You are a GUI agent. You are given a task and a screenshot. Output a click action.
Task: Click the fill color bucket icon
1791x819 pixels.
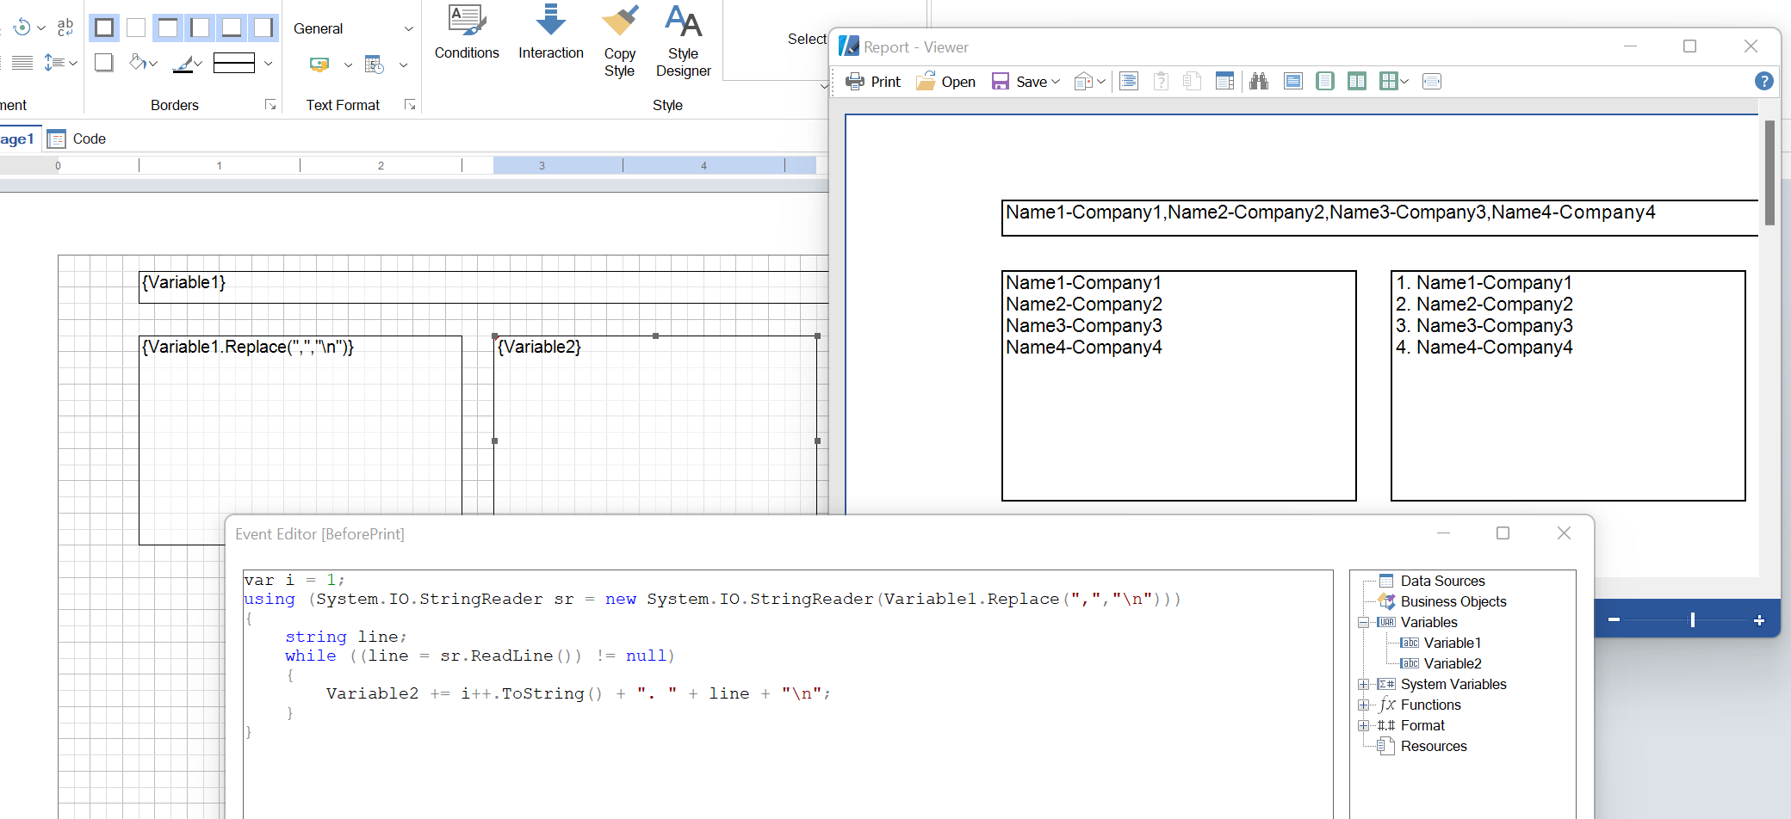(x=137, y=62)
